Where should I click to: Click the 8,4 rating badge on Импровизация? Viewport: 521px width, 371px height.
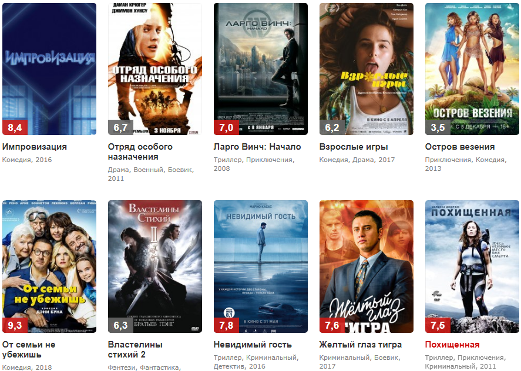15,127
